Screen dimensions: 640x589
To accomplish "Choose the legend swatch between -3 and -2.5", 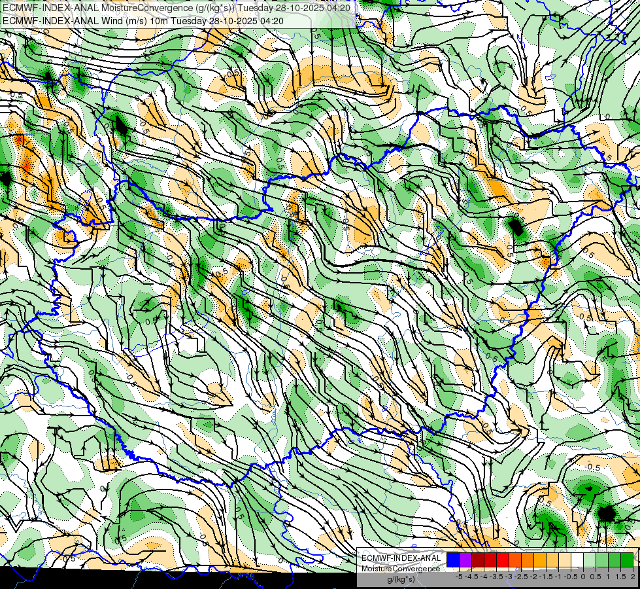I will 515,560.
